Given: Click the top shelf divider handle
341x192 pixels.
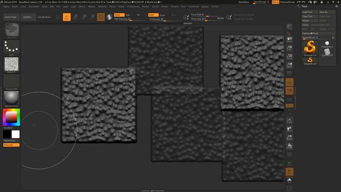Looking at the screenshot, I should point(188,23).
